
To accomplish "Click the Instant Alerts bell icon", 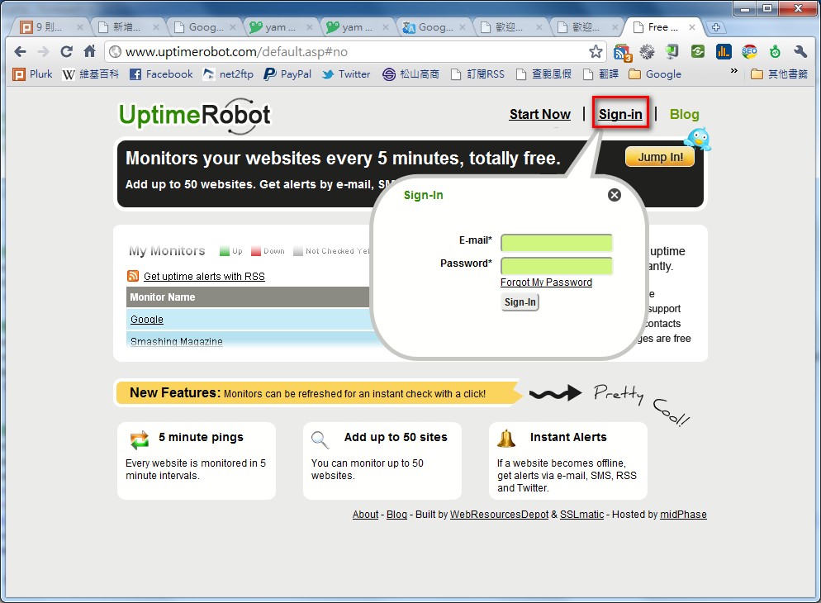I will [505, 439].
